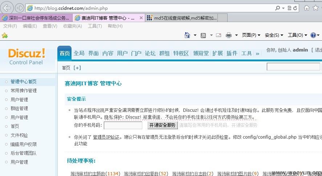Screen dimensions: 322x176
Task: Open 等待审核的主题数(1134) link
Action: coord(95,174)
